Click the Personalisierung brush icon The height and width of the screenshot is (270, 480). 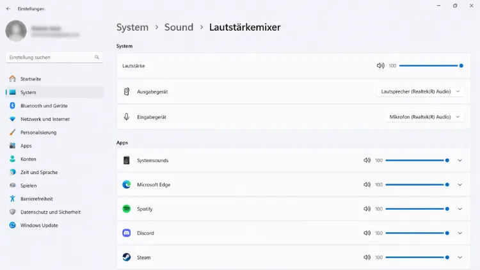pos(12,132)
